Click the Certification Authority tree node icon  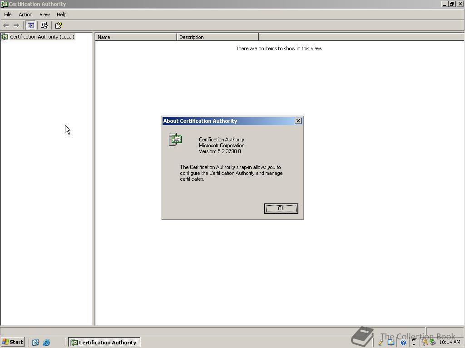pyautogui.click(x=5, y=37)
